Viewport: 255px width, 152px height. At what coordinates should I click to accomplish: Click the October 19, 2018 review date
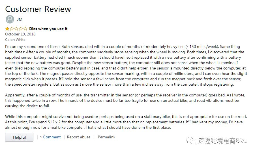pyautogui.click(x=20, y=34)
